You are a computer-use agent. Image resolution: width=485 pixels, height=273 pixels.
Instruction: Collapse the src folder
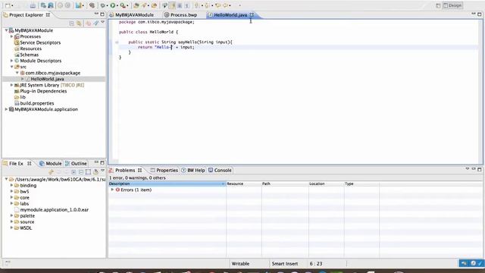(12, 67)
